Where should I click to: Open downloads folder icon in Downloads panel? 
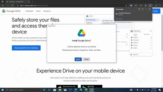click(x=139, y=9)
